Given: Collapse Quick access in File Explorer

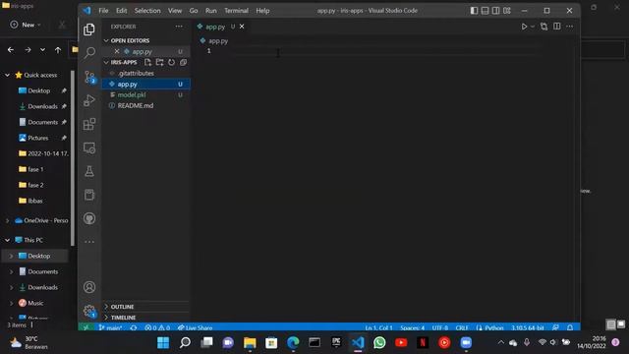Looking at the screenshot, I should [x=7, y=75].
